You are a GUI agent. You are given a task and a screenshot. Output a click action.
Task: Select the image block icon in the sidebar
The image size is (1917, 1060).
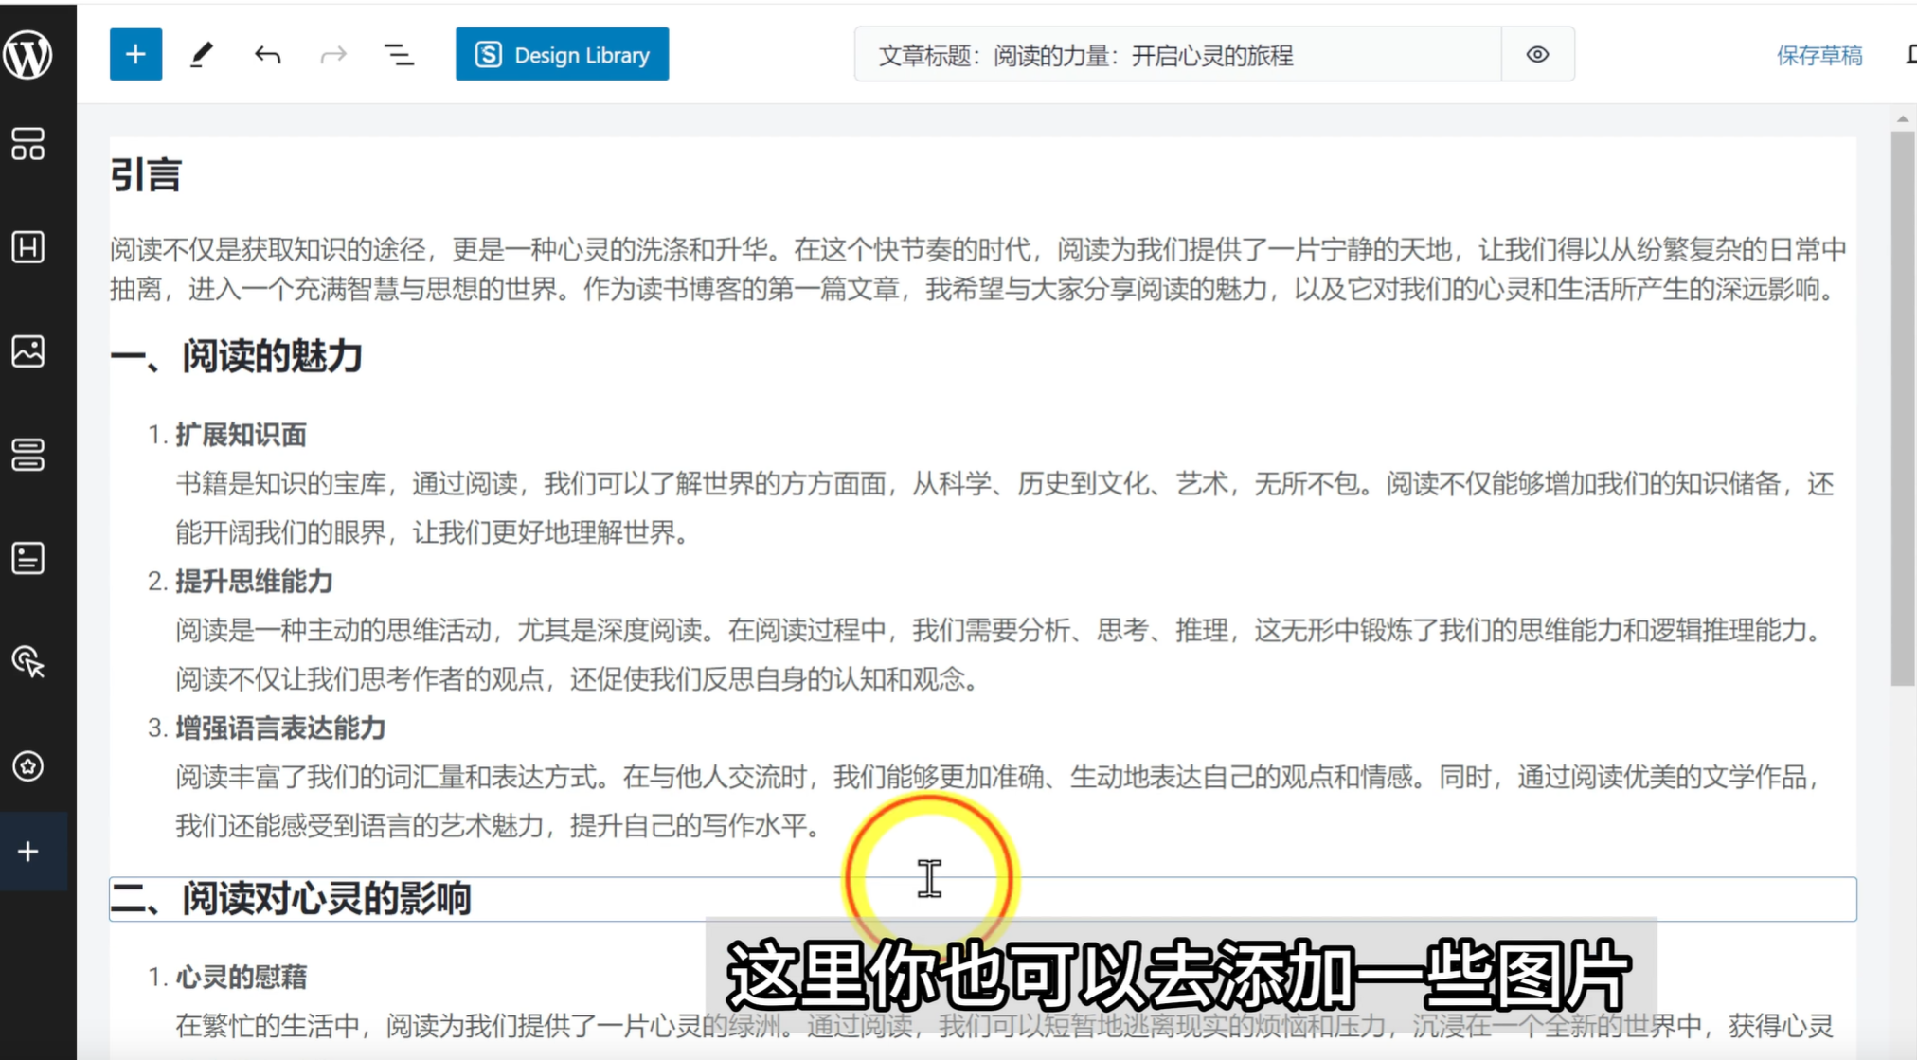(x=28, y=351)
